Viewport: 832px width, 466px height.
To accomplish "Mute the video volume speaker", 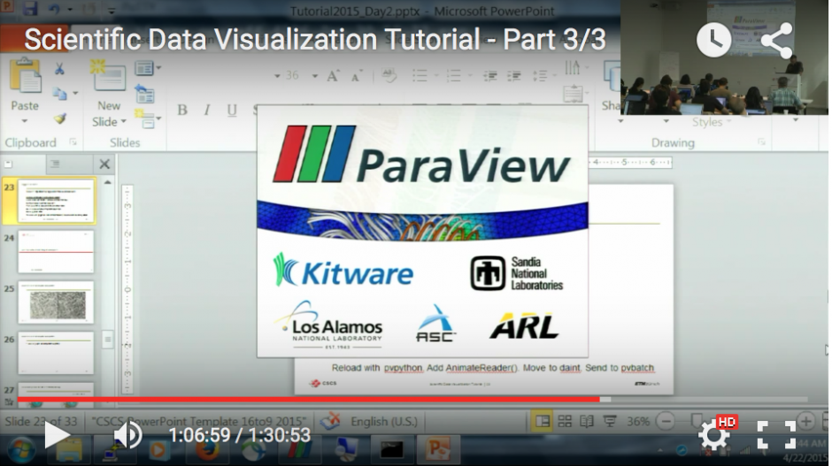I will (x=127, y=435).
